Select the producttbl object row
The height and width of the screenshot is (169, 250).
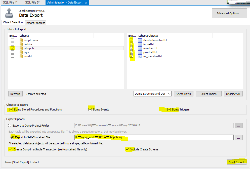click(x=185, y=52)
